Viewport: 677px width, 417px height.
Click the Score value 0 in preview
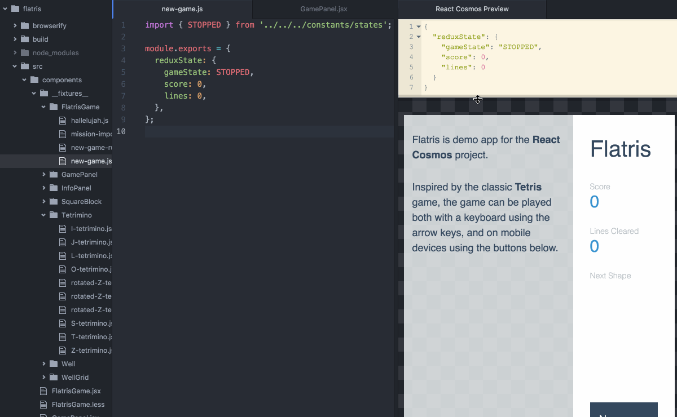(594, 202)
